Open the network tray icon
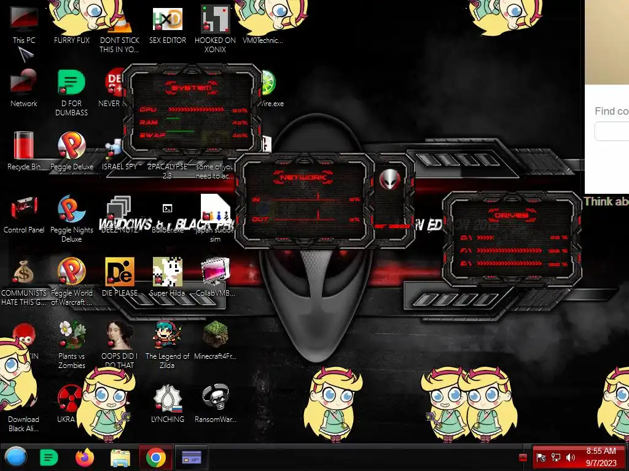 (x=555, y=458)
